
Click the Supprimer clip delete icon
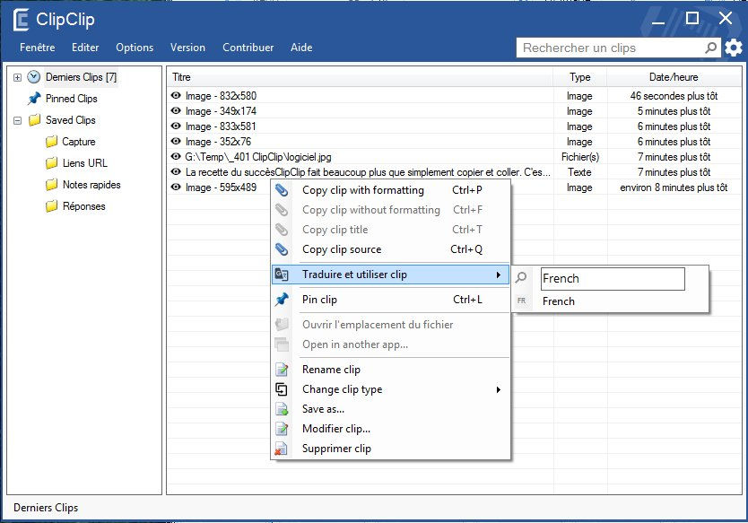pos(281,449)
